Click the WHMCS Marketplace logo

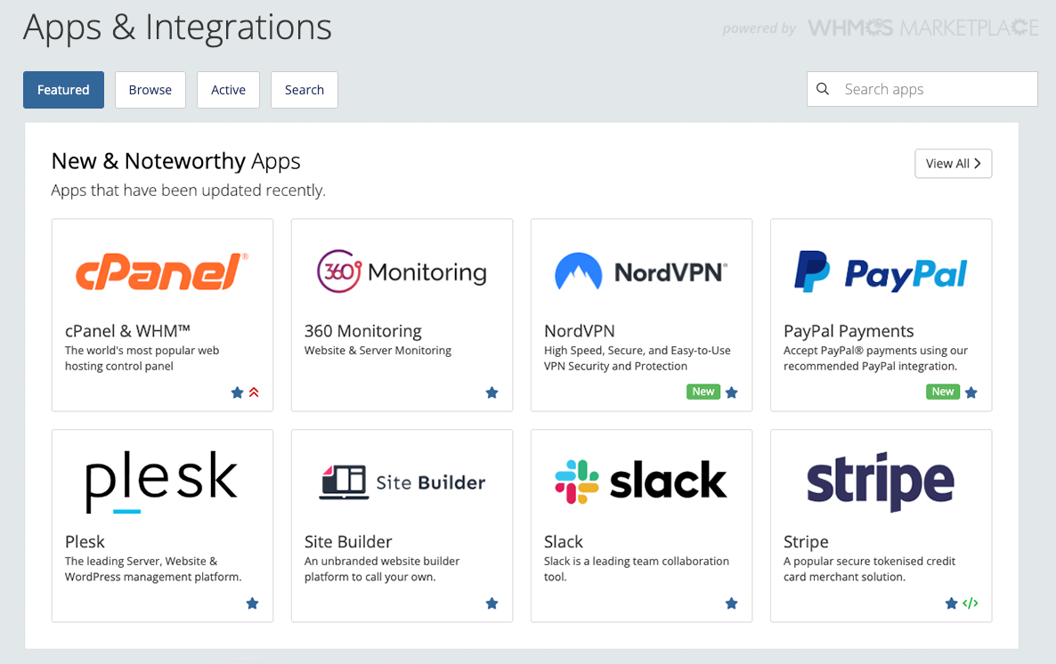pyautogui.click(x=922, y=28)
